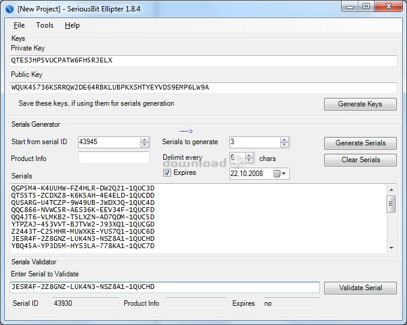
Task: Expand the expiry date dropdown arrow
Action: click(285, 174)
